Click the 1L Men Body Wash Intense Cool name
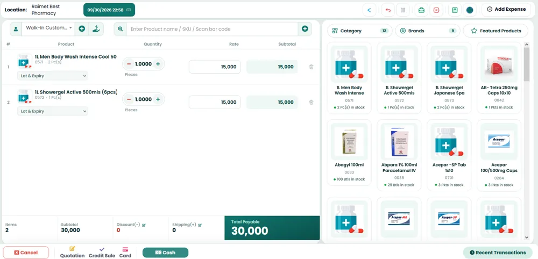Screen dimensions: 538x259 75,56
